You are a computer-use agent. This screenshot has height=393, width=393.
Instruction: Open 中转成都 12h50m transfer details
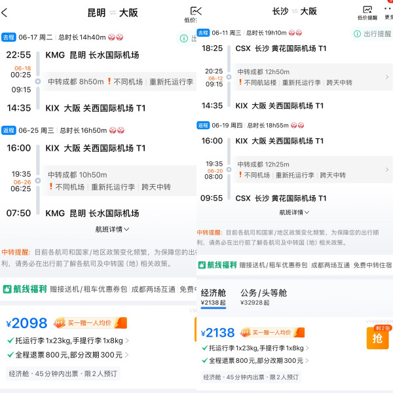pyautogui.click(x=312, y=77)
